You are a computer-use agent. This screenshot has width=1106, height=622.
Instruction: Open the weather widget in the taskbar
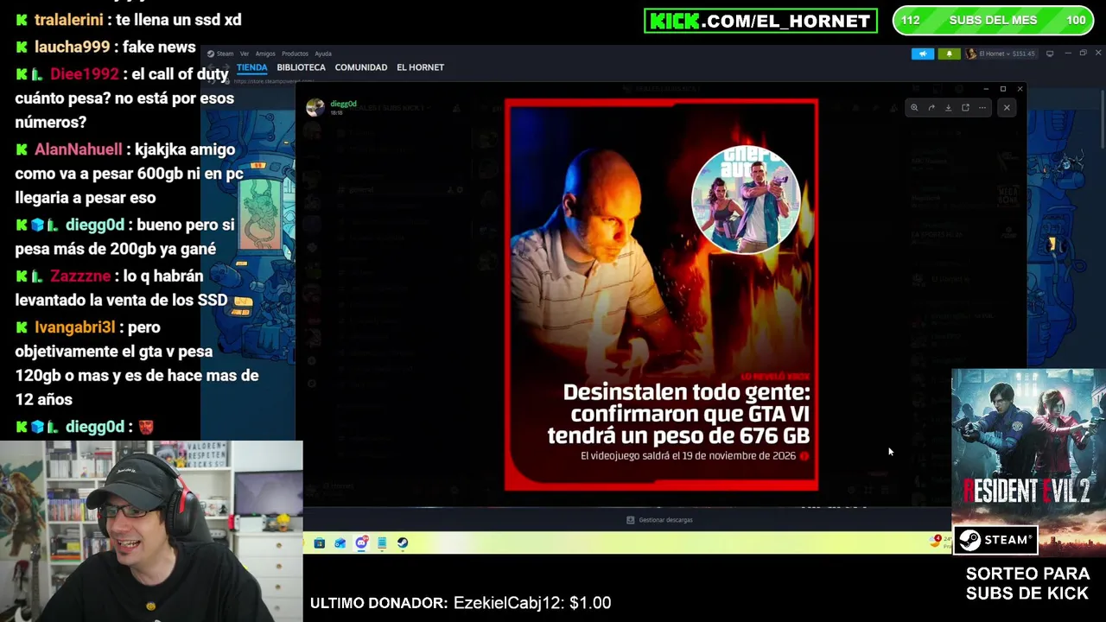point(940,542)
